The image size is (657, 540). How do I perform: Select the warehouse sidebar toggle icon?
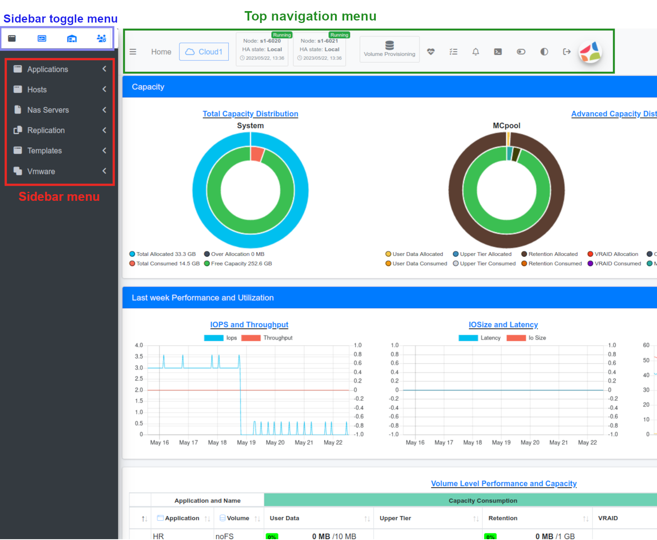pyautogui.click(x=72, y=39)
